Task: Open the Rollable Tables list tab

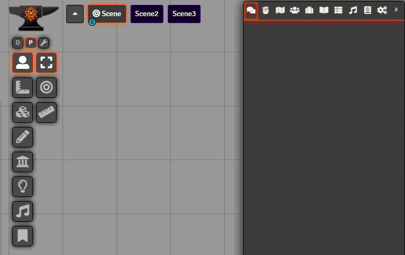Action: (338, 10)
